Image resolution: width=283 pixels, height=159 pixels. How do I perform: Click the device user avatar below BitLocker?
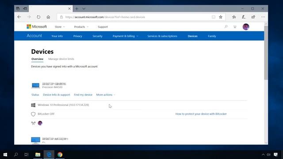(40, 123)
